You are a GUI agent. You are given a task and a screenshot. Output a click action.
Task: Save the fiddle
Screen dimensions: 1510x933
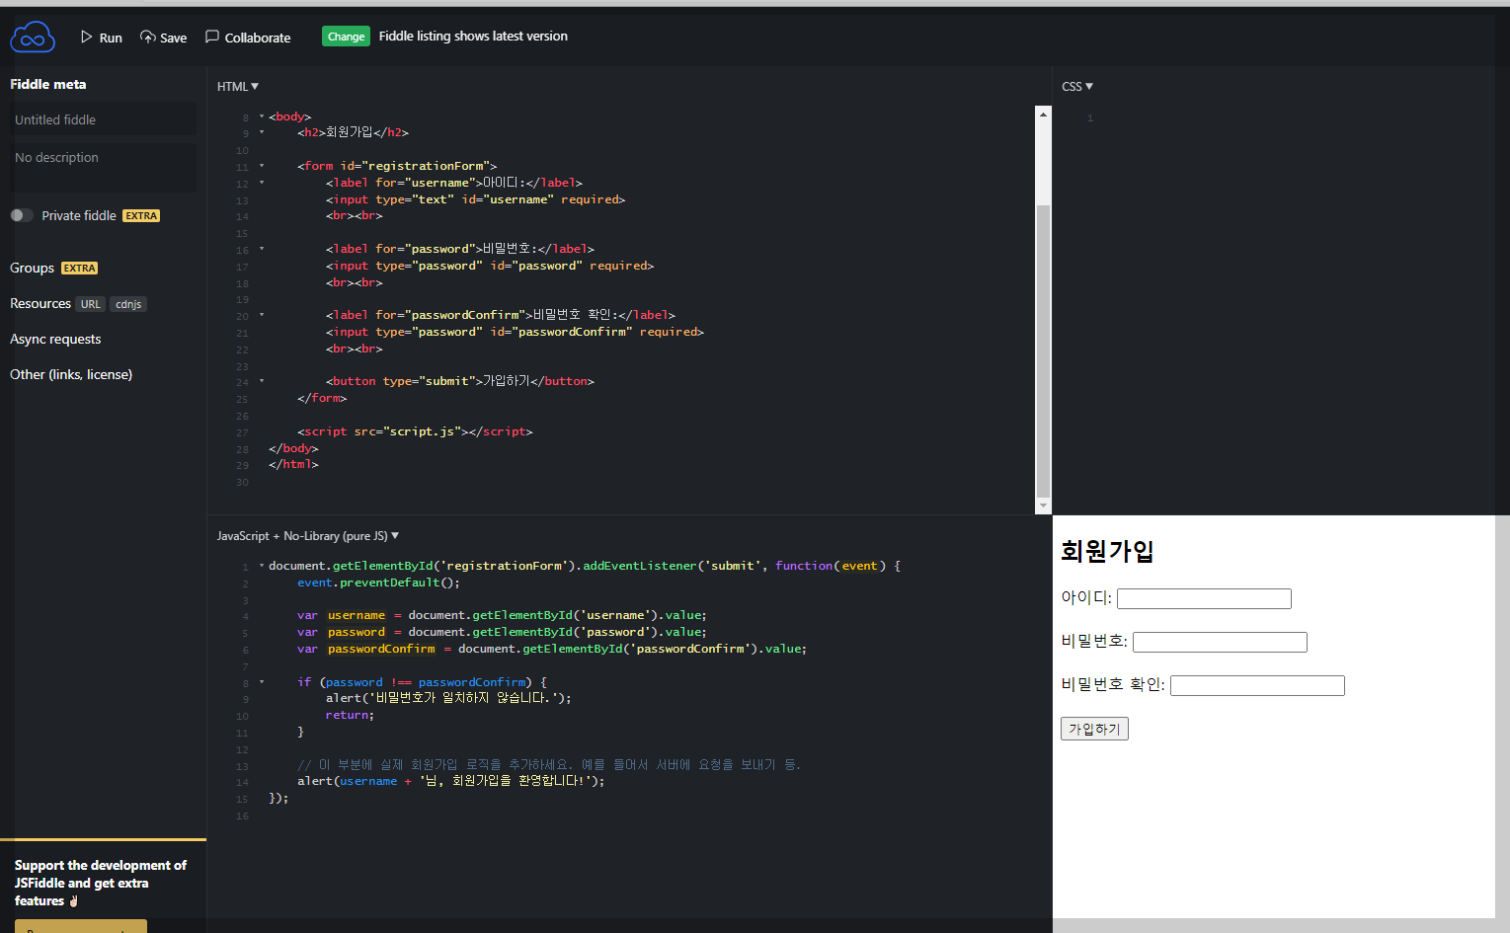(x=163, y=38)
